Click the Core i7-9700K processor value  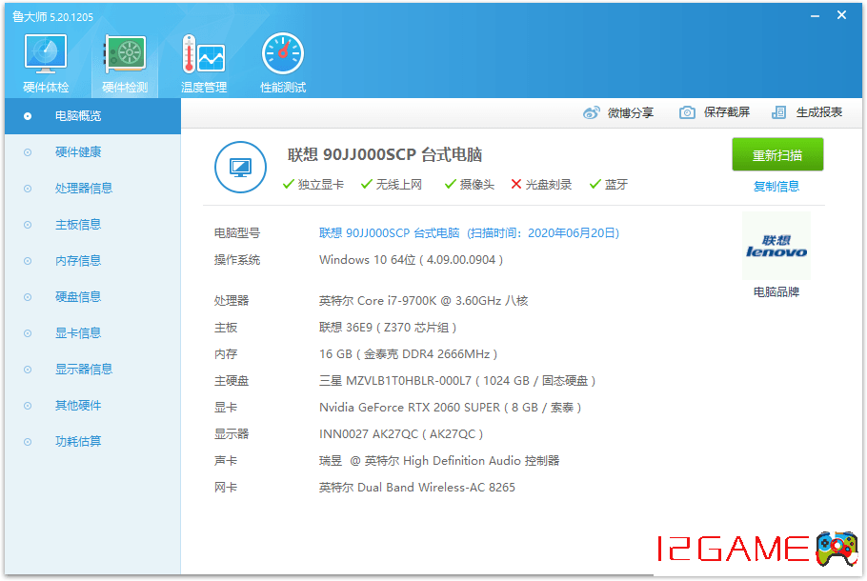pyautogui.click(x=424, y=301)
